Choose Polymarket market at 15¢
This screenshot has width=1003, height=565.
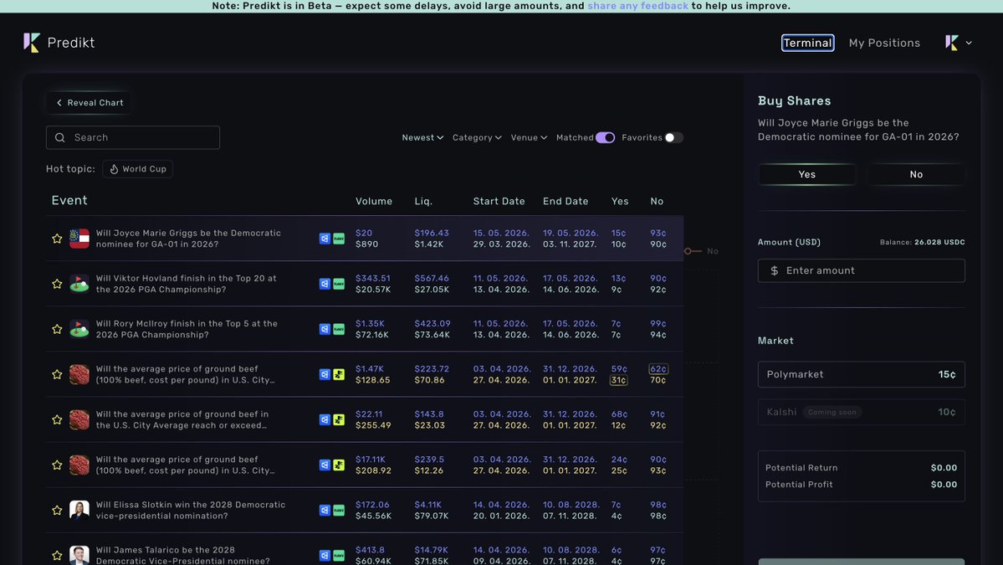(x=861, y=374)
